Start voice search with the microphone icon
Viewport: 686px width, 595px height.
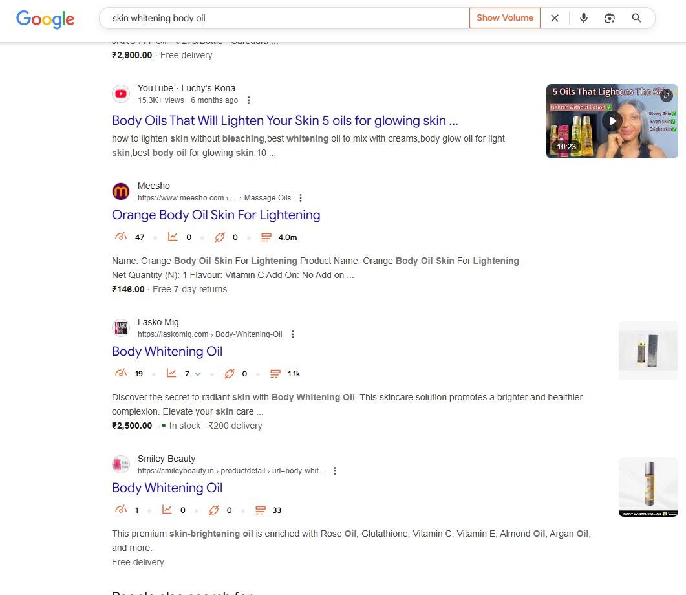pos(583,18)
